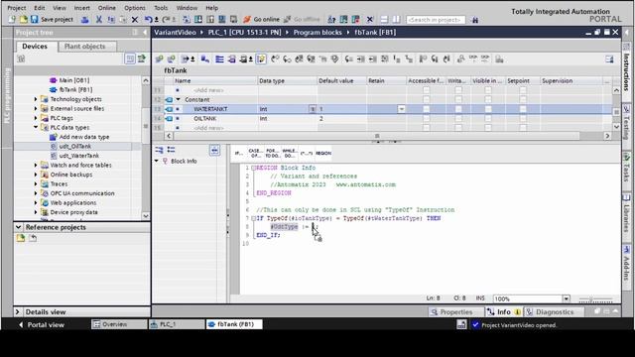Expand External source files folder
The height and width of the screenshot is (357, 635).
[x=36, y=108]
